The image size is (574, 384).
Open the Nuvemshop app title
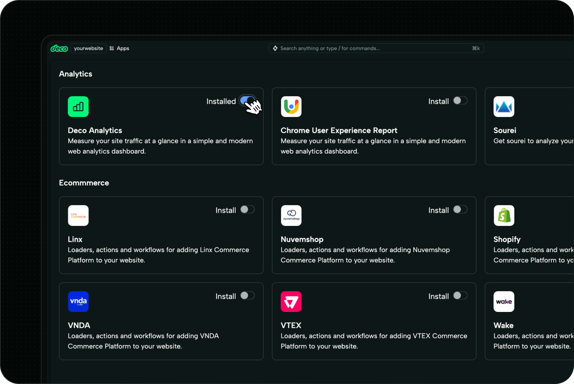point(302,240)
